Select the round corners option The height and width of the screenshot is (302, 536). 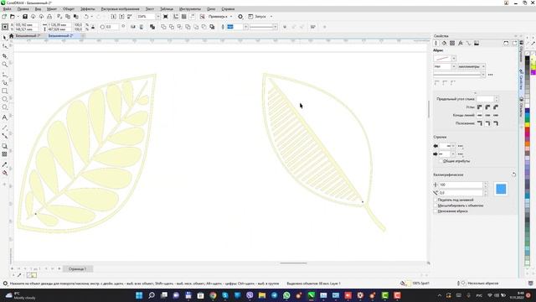coord(487,107)
